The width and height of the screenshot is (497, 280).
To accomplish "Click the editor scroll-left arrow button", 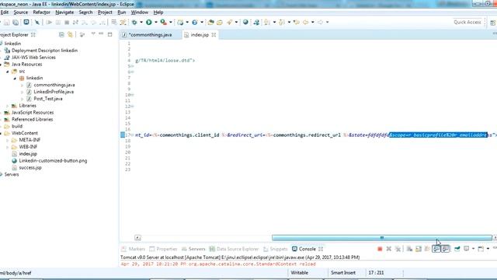I will coord(137,238).
